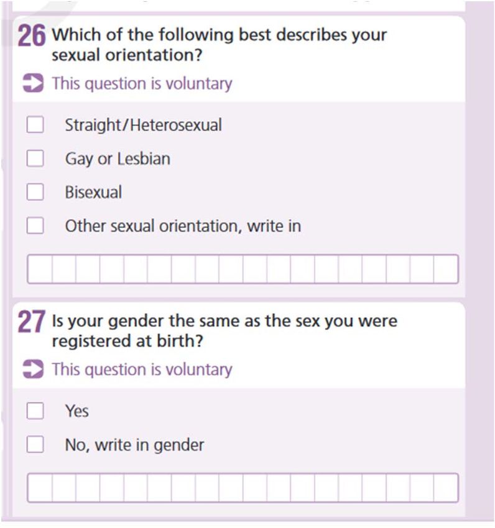Check the No, write in gender box
The height and width of the screenshot is (528, 495).
(x=35, y=445)
